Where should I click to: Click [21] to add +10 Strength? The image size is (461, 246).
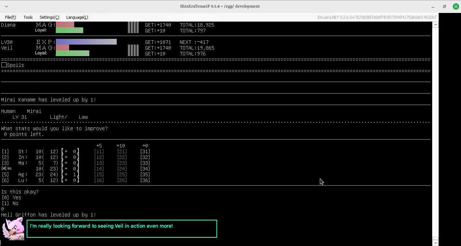coord(122,151)
